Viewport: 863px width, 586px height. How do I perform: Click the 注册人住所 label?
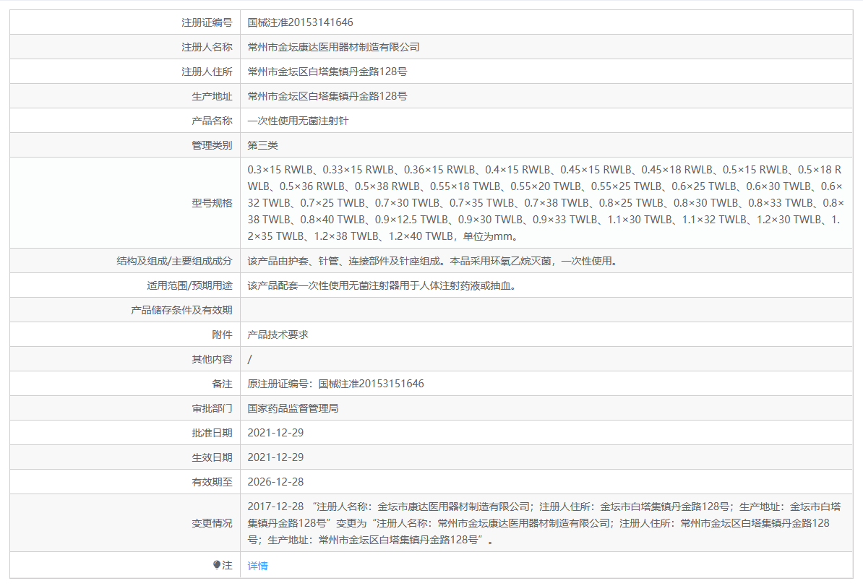[207, 72]
